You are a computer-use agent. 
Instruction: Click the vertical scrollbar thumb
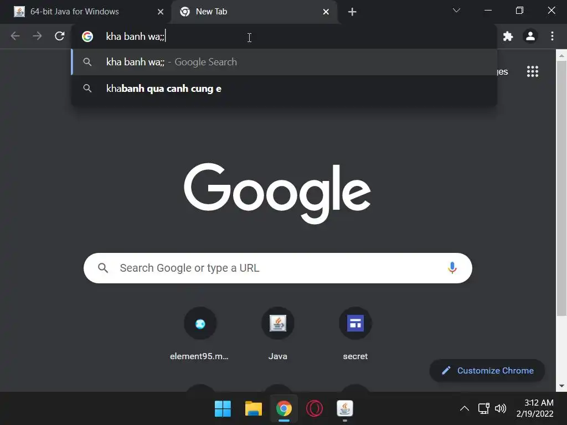tap(561, 188)
